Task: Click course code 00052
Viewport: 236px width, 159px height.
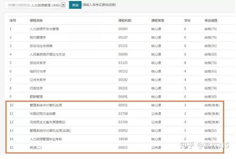Action: tap(123, 130)
